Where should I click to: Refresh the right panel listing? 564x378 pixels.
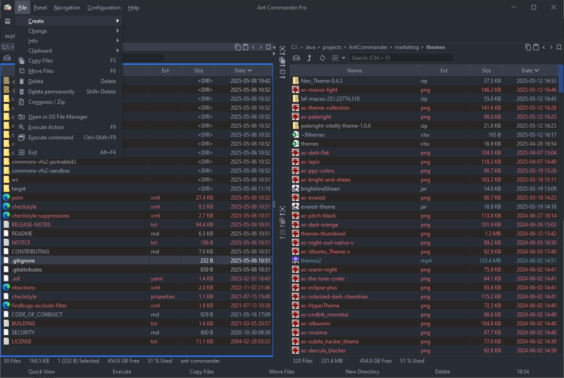(x=322, y=58)
